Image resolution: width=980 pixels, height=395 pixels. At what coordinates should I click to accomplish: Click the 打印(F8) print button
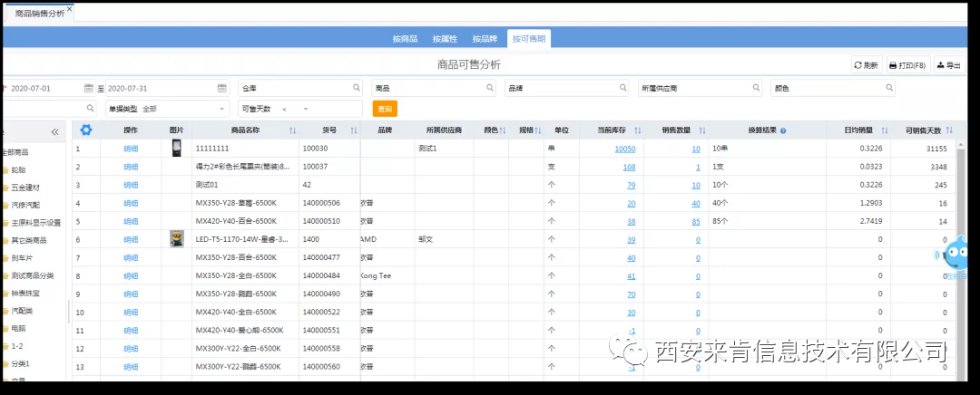[908, 65]
